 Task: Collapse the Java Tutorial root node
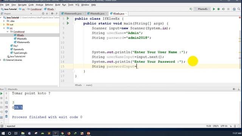click(1, 17)
